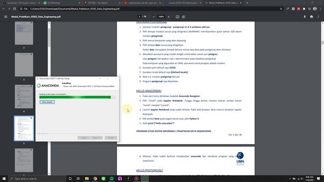Select the highlighted page 5 thumbnail
Screen dimensions: 324x182
[24, 128]
